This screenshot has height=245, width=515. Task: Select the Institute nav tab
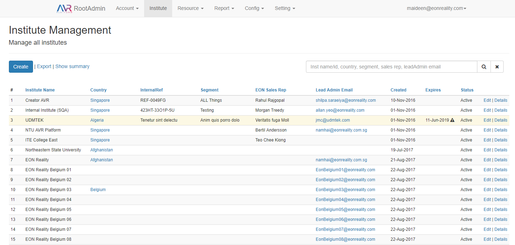point(158,9)
